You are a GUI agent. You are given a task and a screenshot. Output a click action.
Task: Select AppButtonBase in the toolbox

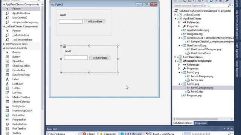click(x=21, y=13)
